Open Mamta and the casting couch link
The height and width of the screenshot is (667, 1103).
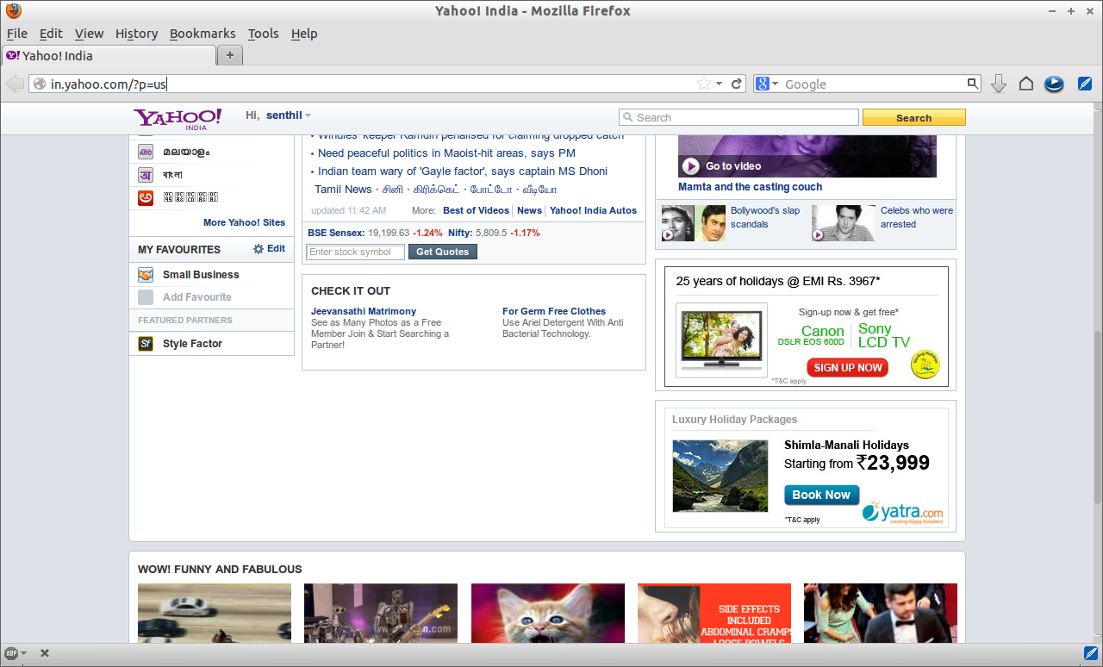(x=750, y=187)
